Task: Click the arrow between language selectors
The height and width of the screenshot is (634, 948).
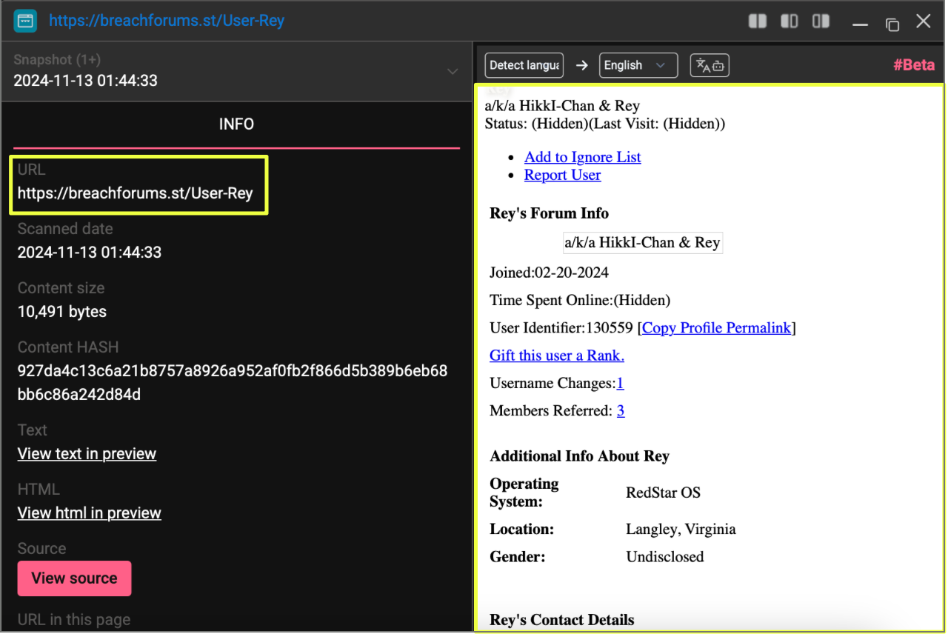Action: pyautogui.click(x=582, y=65)
